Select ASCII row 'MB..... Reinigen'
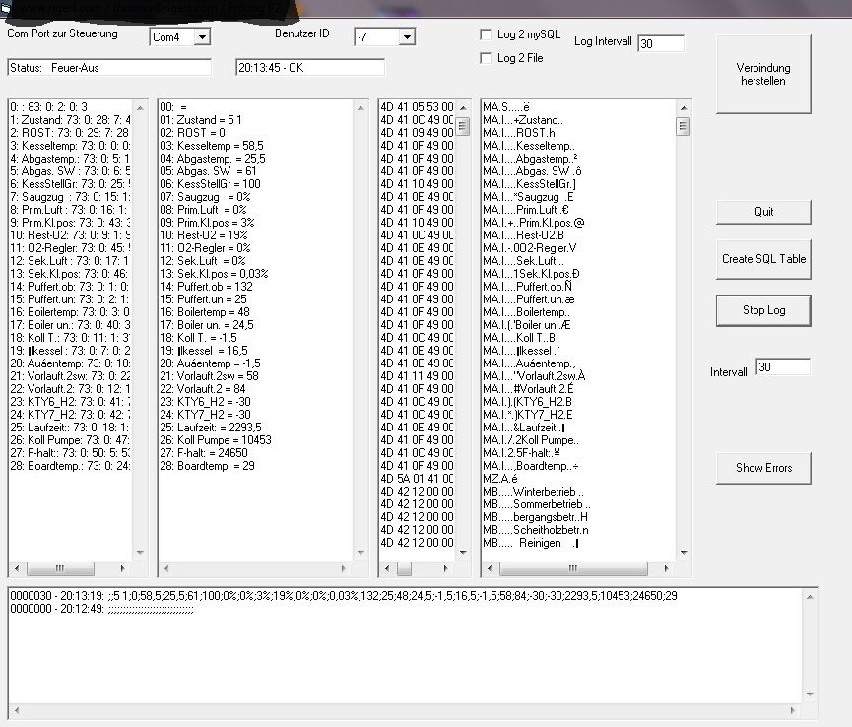This screenshot has height=727, width=852. click(x=530, y=543)
